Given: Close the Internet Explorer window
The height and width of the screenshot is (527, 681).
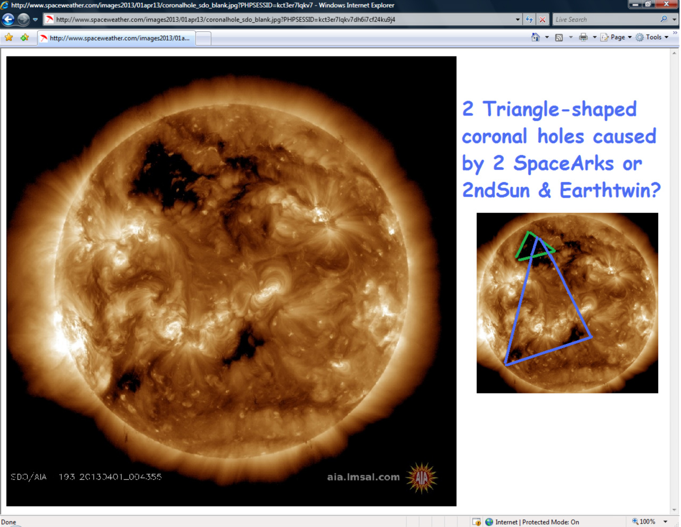Looking at the screenshot, I should click(667, 4).
